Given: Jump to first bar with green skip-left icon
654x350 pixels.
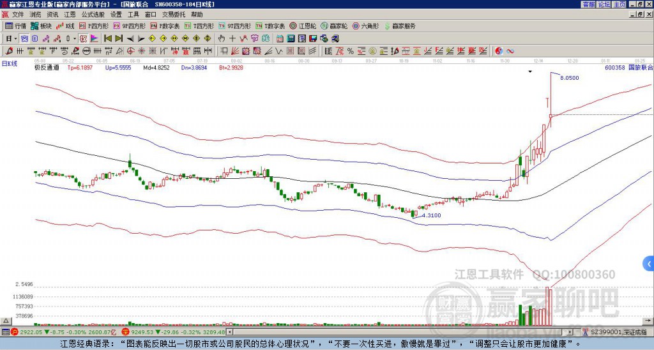Looking at the screenshot, I should pyautogui.click(x=108, y=39).
